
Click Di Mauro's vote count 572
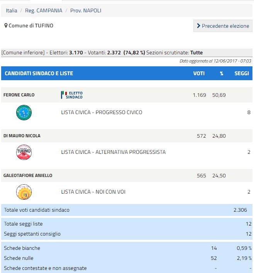click(x=202, y=136)
